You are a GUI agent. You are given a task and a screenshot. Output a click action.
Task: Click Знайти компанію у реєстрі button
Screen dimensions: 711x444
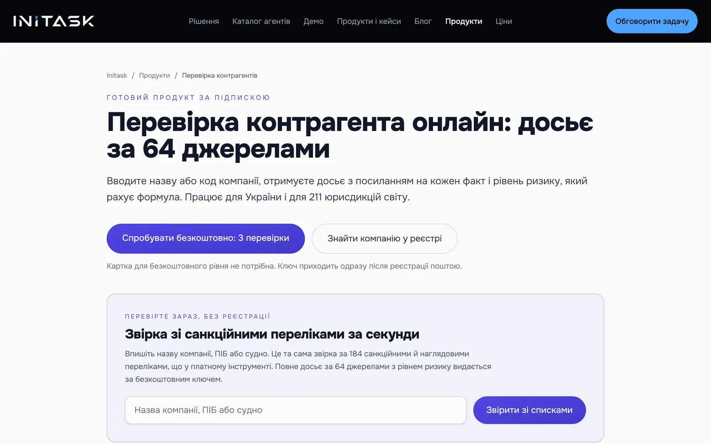384,238
